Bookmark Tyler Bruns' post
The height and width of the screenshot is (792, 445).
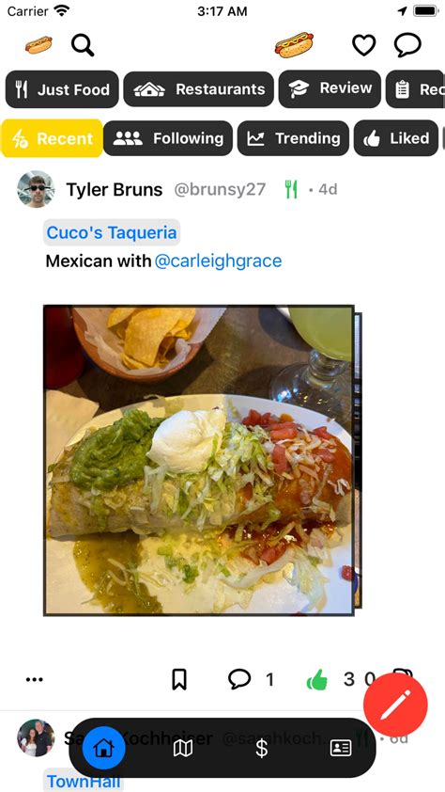(179, 679)
